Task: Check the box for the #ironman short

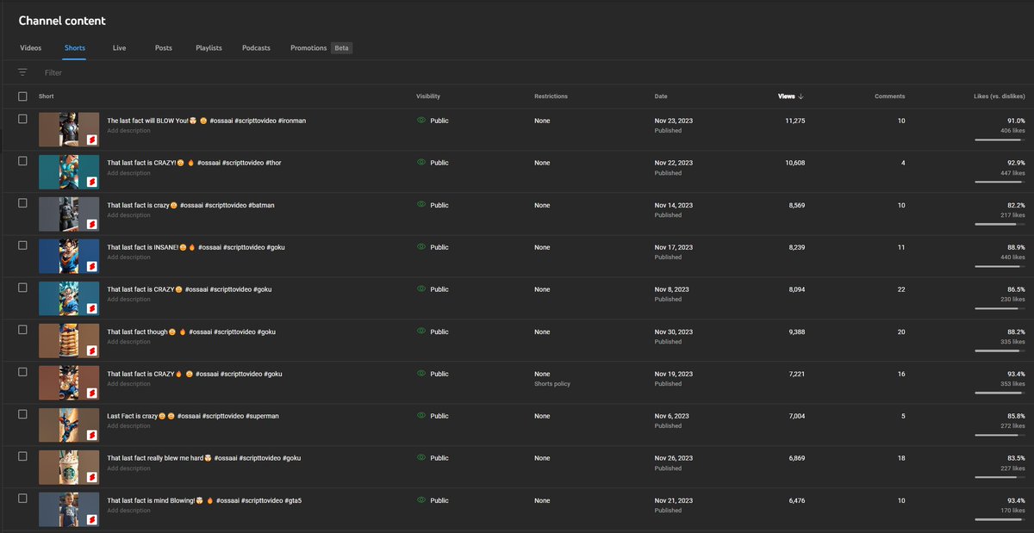Action: pos(22,119)
